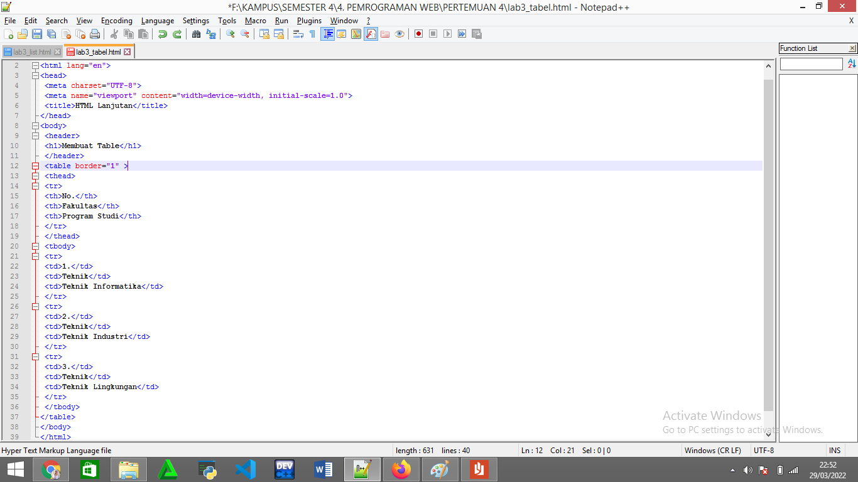The height and width of the screenshot is (482, 858).
Task: Collapse the tbody fold on line 20
Action: [x=35, y=246]
